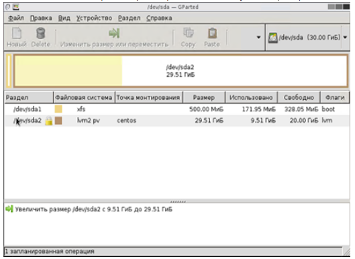Select the /dev/sda2 block in the disk map
The height and width of the screenshot is (259, 355).
181,71
